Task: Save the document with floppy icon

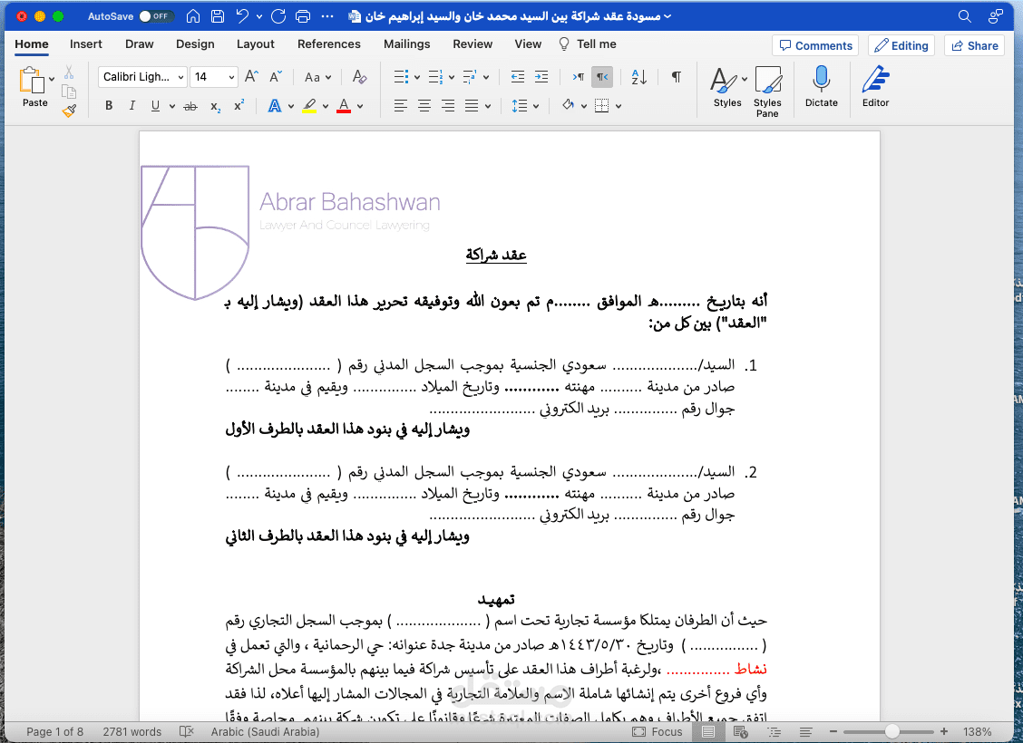Action: coord(218,16)
